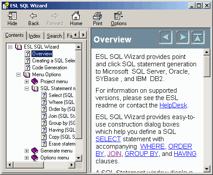Click the help icon in the title bar

pyautogui.click(x=6, y=6)
